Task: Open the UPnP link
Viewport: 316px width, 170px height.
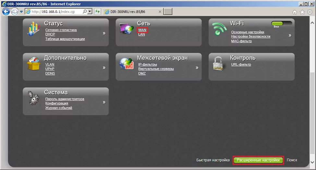Action: tap(50, 69)
